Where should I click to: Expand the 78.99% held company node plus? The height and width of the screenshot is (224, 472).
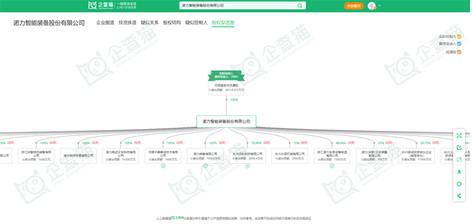click(x=247, y=166)
